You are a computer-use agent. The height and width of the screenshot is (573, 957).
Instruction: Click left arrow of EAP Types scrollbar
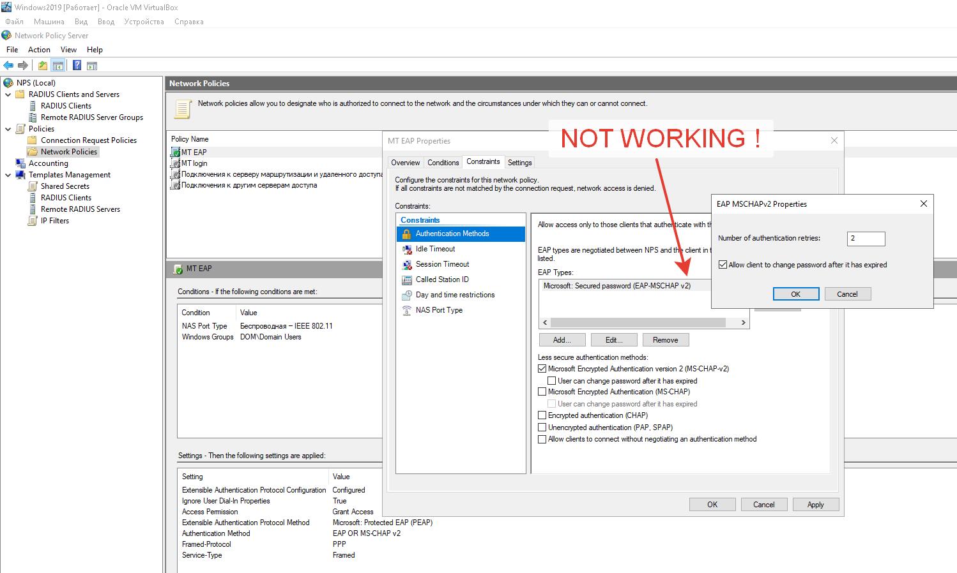pyautogui.click(x=544, y=323)
